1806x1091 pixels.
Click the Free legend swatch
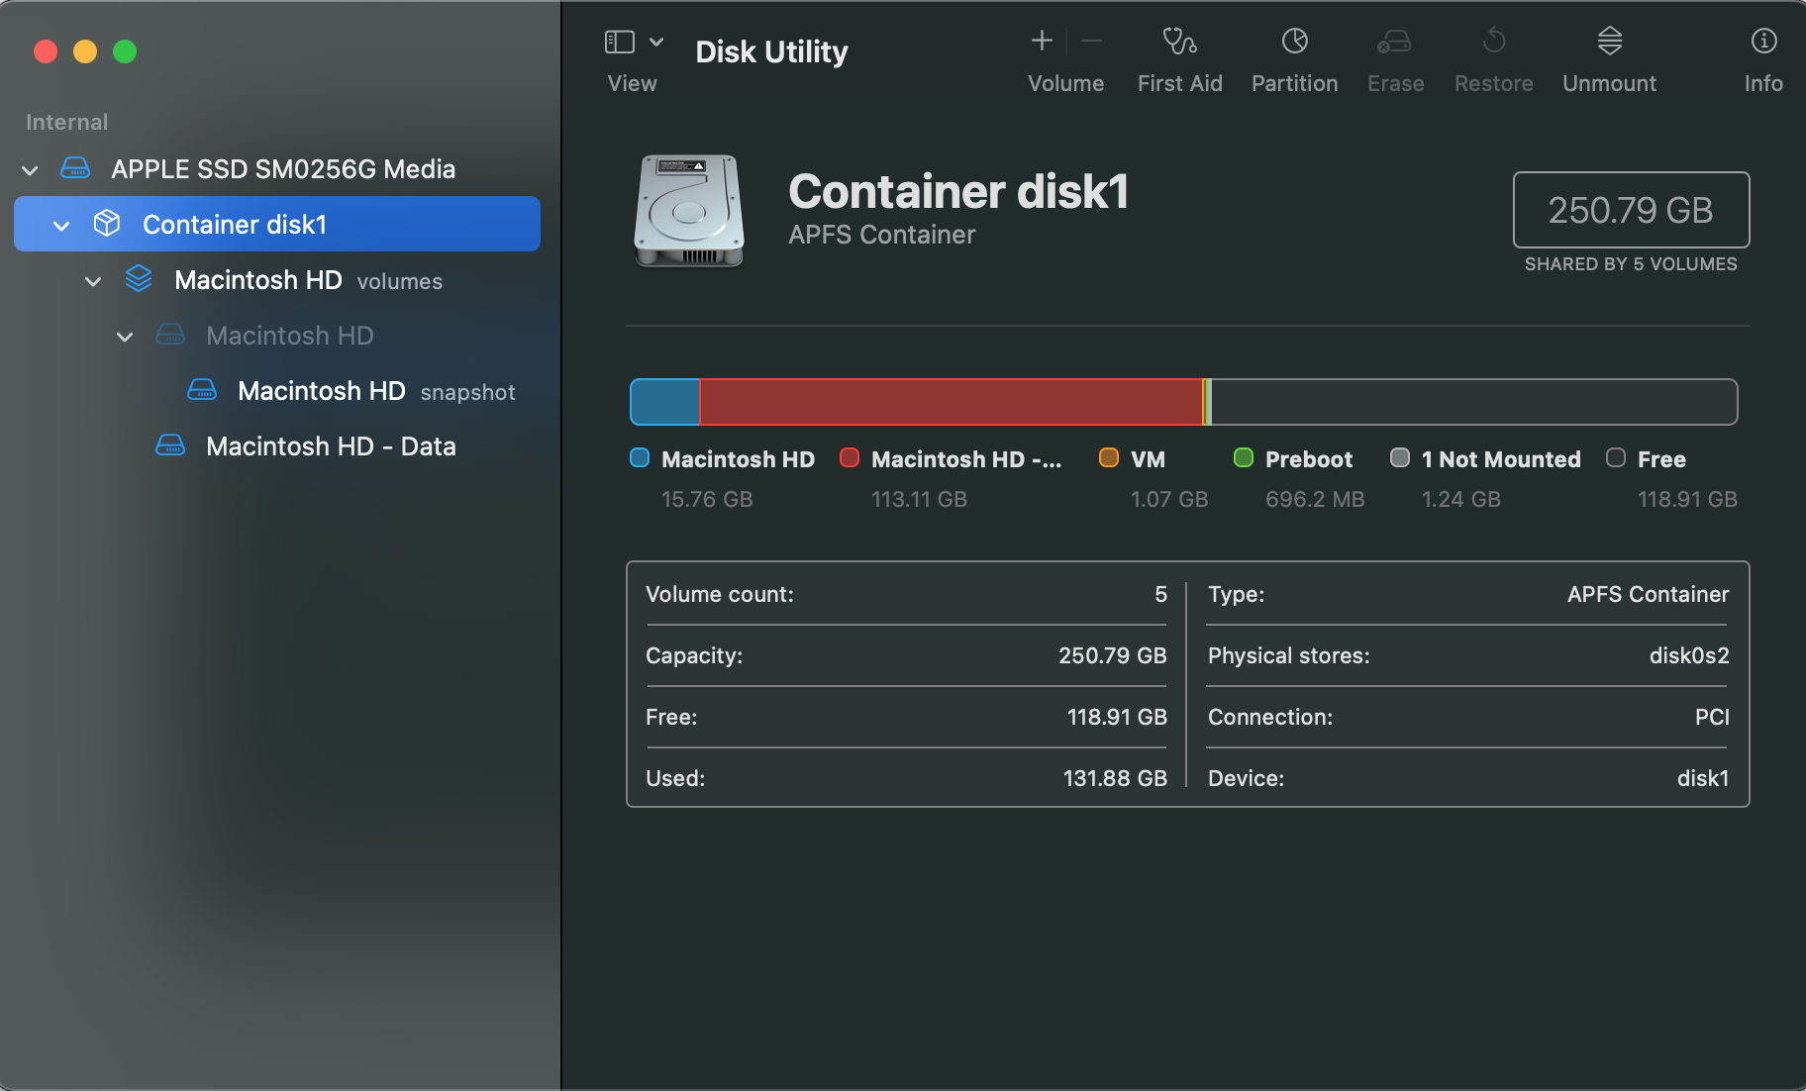pos(1616,457)
